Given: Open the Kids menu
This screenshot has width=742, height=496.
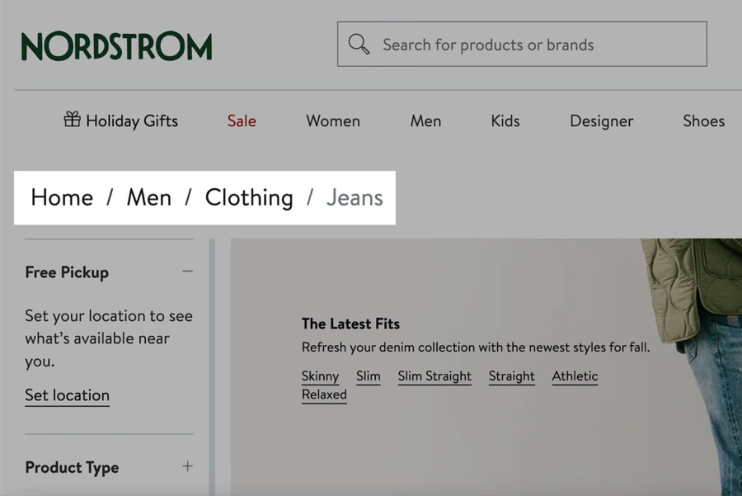Looking at the screenshot, I should (x=505, y=120).
